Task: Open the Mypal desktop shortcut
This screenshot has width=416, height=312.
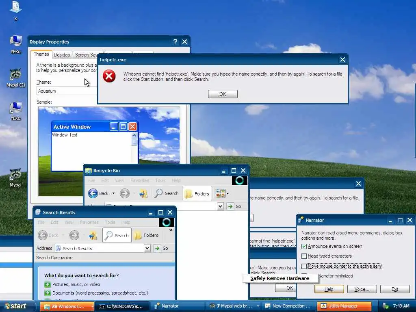Action: pyautogui.click(x=15, y=178)
